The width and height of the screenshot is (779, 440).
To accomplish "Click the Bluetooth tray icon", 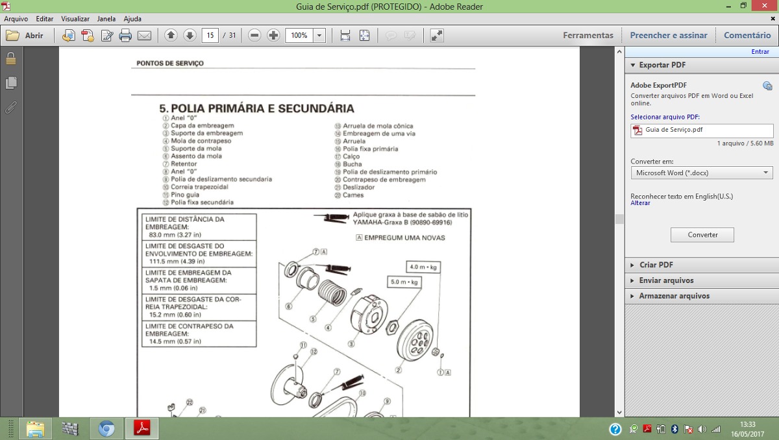I will pos(674,429).
